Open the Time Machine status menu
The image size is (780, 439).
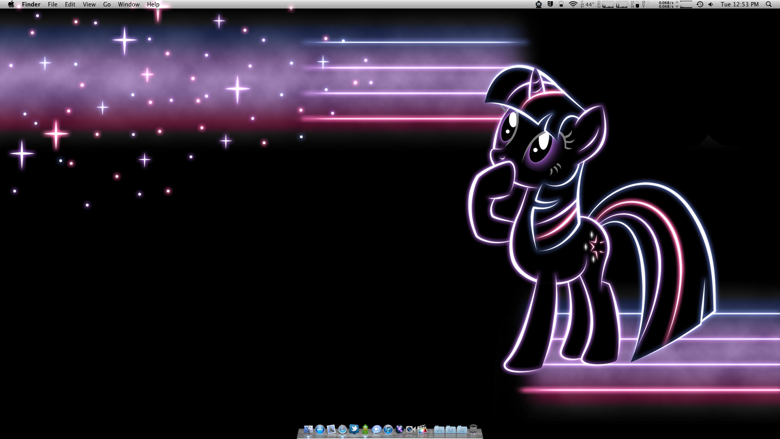(x=700, y=4)
